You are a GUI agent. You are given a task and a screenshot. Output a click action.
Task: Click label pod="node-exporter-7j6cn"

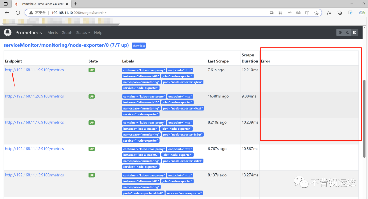pos(183,82)
